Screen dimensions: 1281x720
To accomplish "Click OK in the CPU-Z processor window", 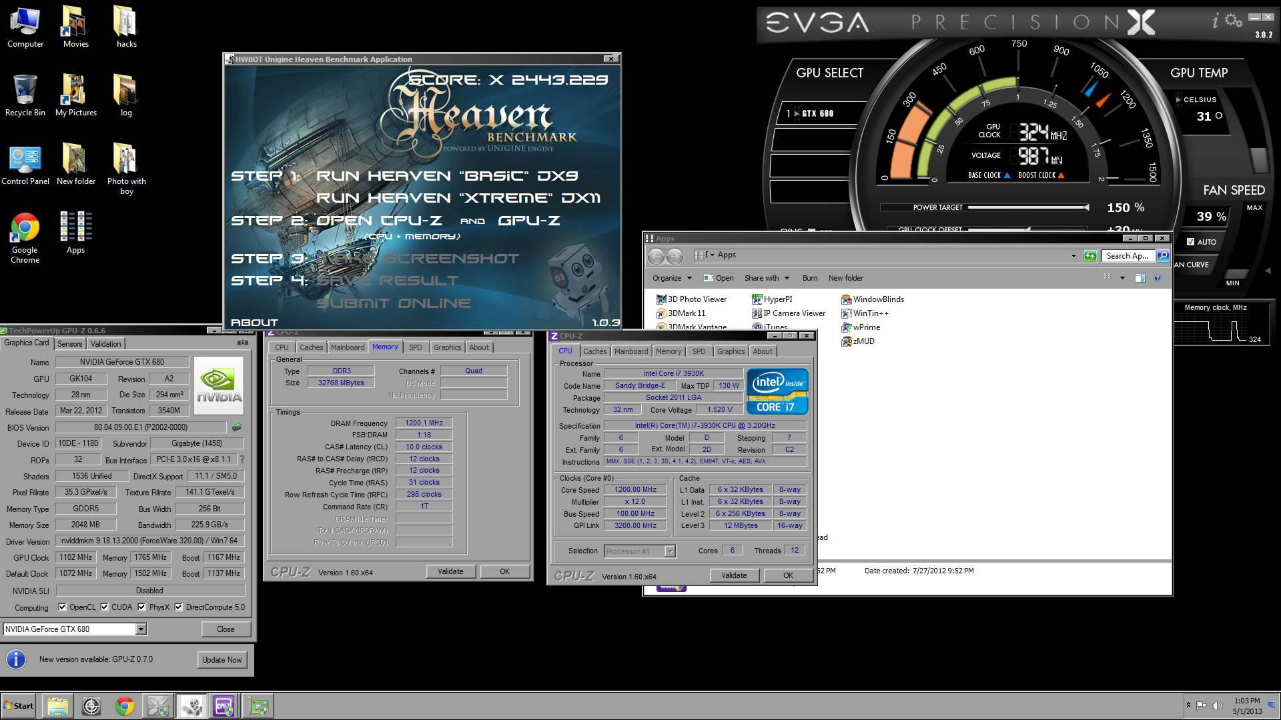I will tap(788, 575).
